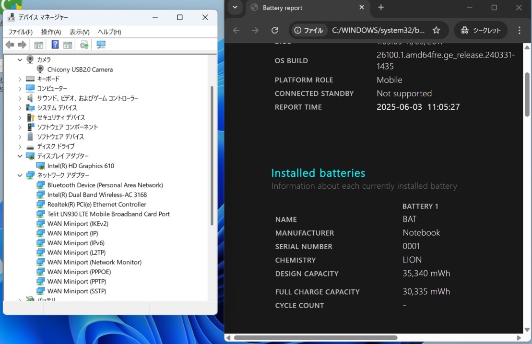Viewport: 532px width, 344px height.
Task: Click the browser Back button
Action: (236, 31)
